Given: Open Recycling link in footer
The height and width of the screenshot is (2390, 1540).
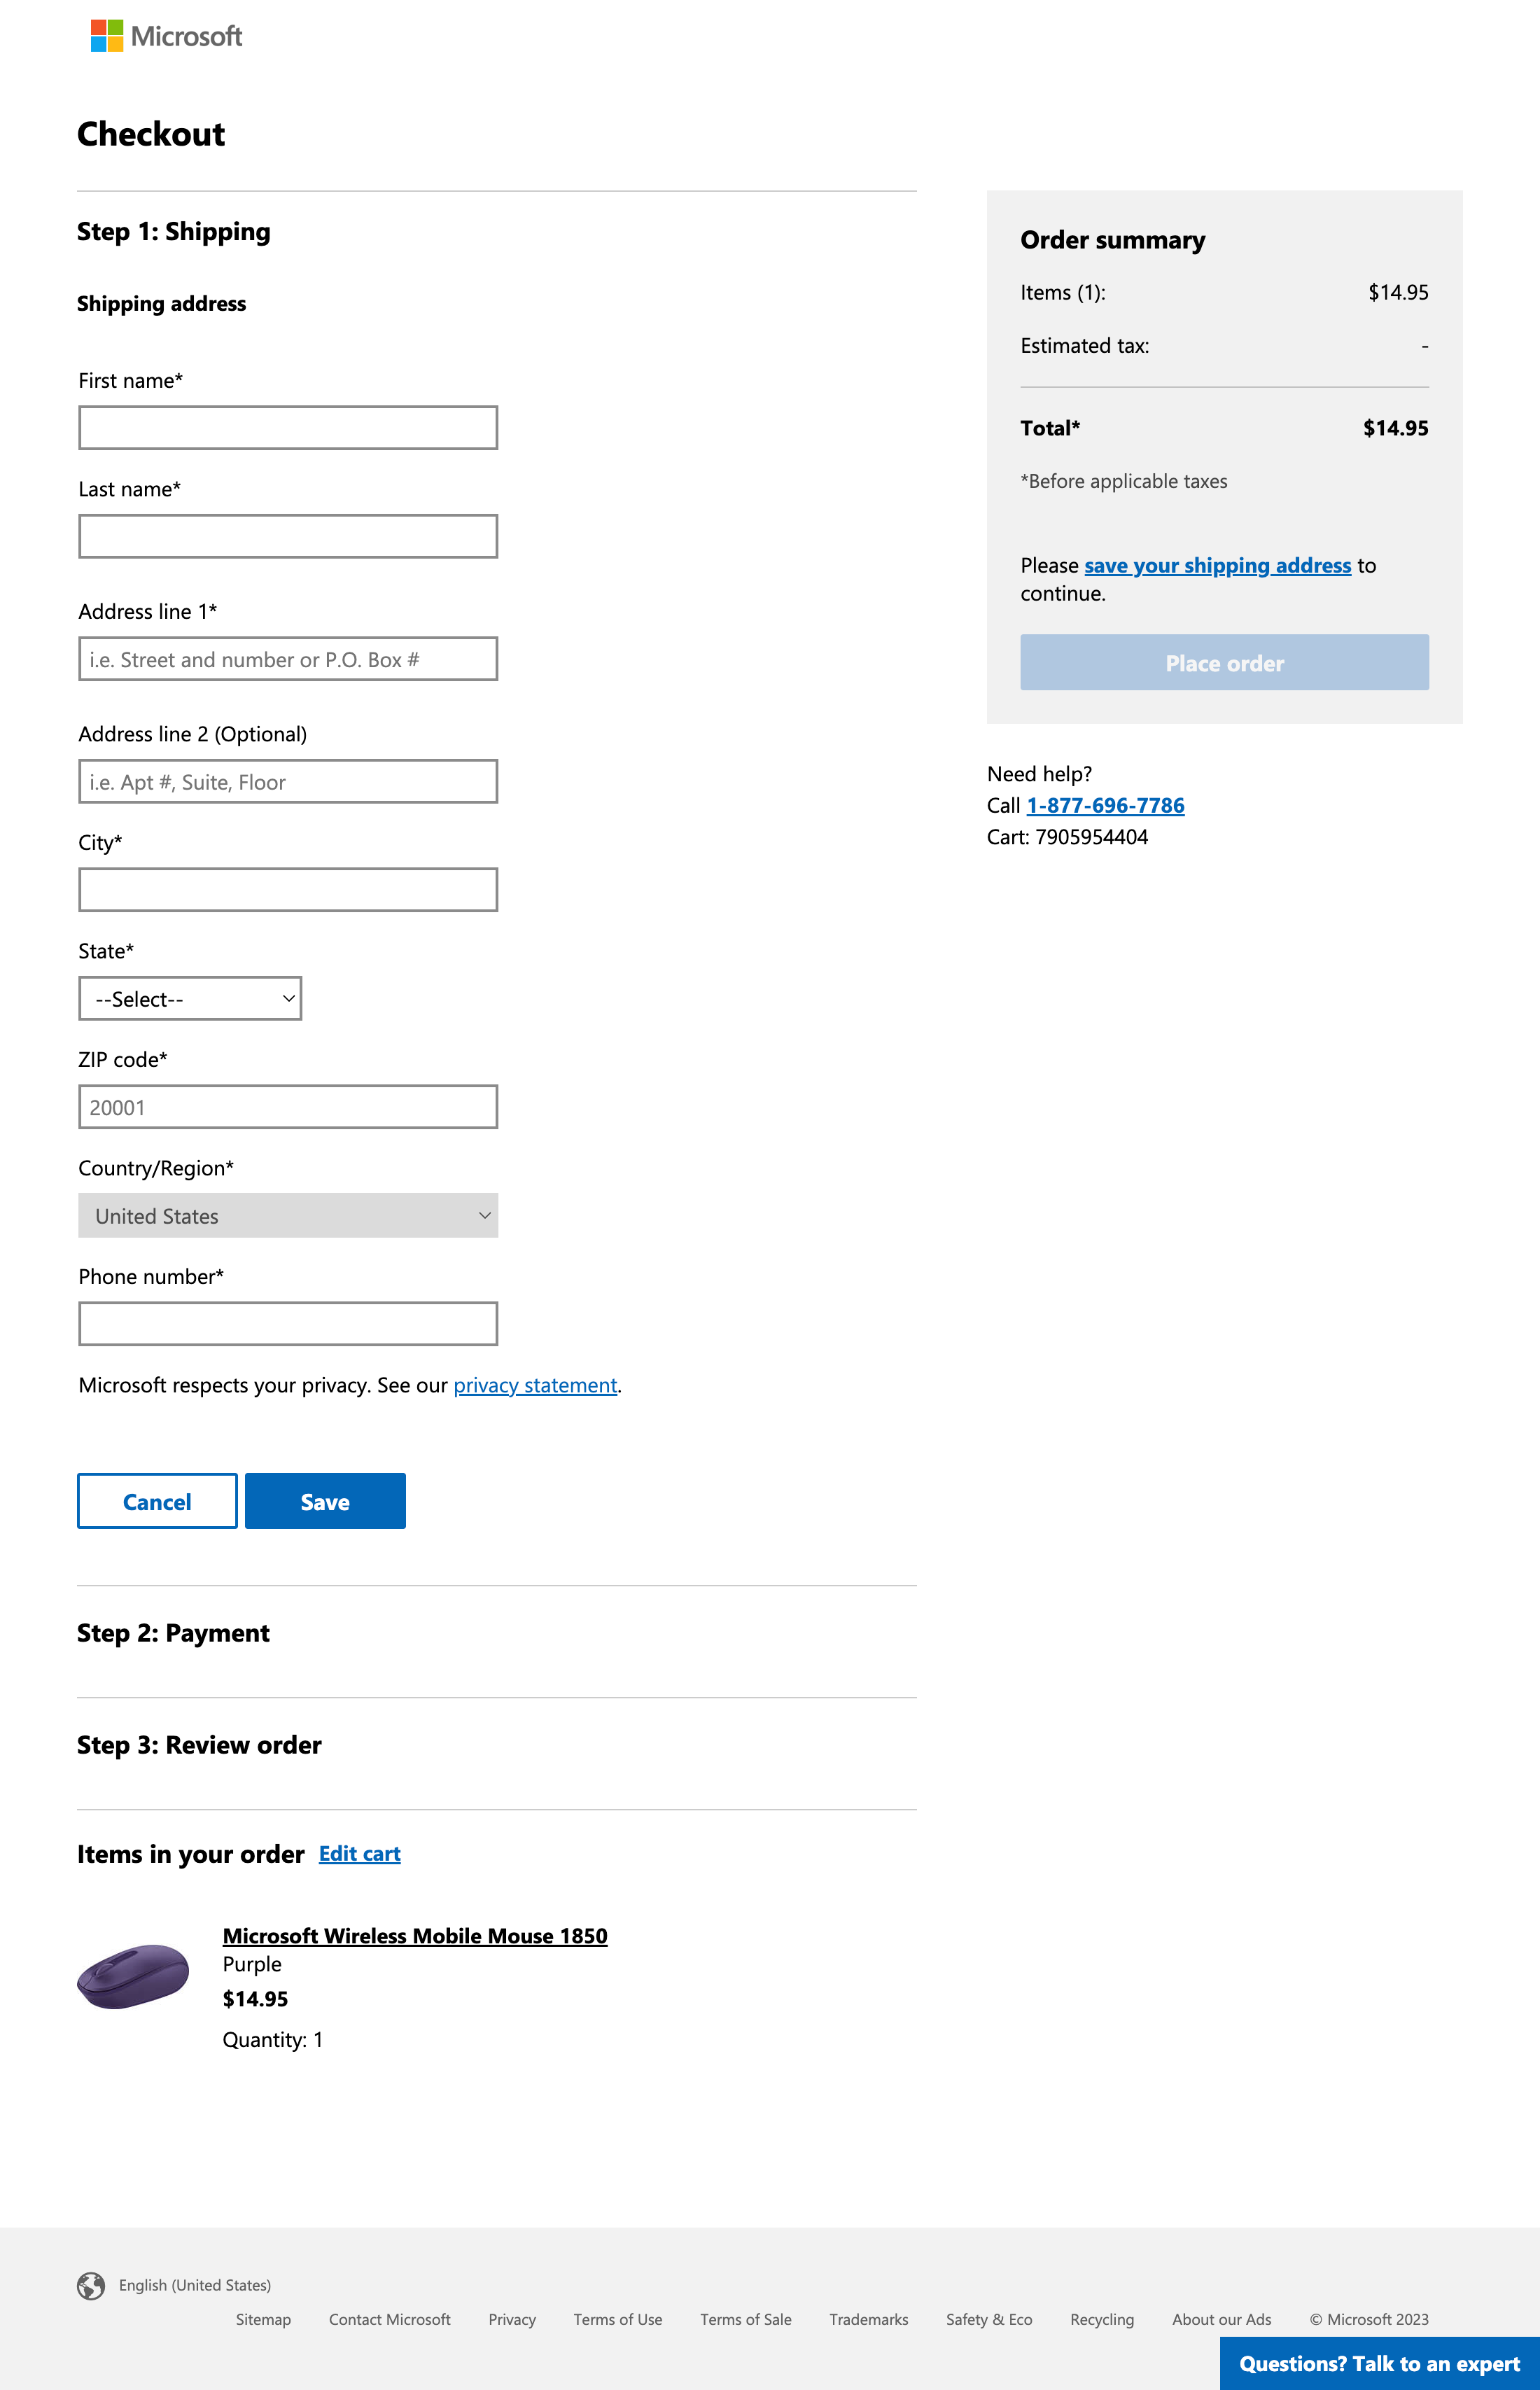Looking at the screenshot, I should [1101, 2320].
